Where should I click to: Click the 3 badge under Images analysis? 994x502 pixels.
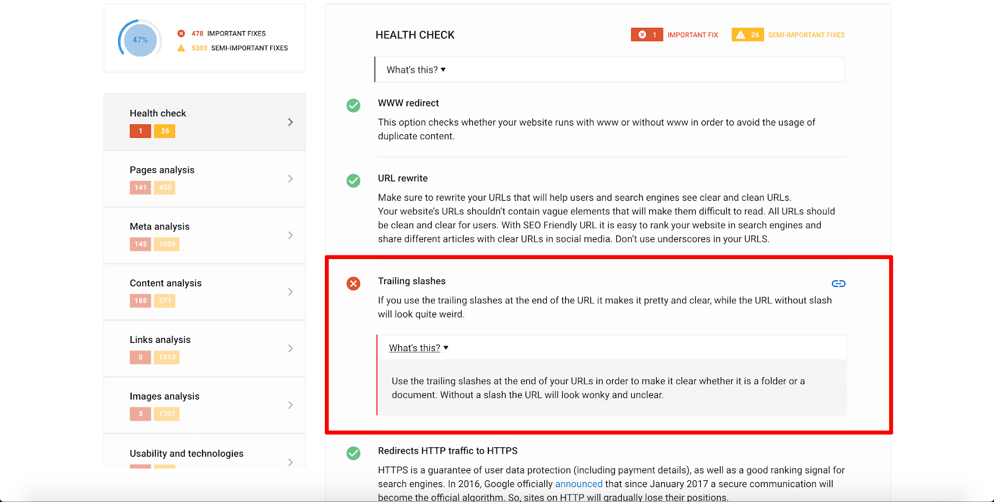(x=140, y=414)
